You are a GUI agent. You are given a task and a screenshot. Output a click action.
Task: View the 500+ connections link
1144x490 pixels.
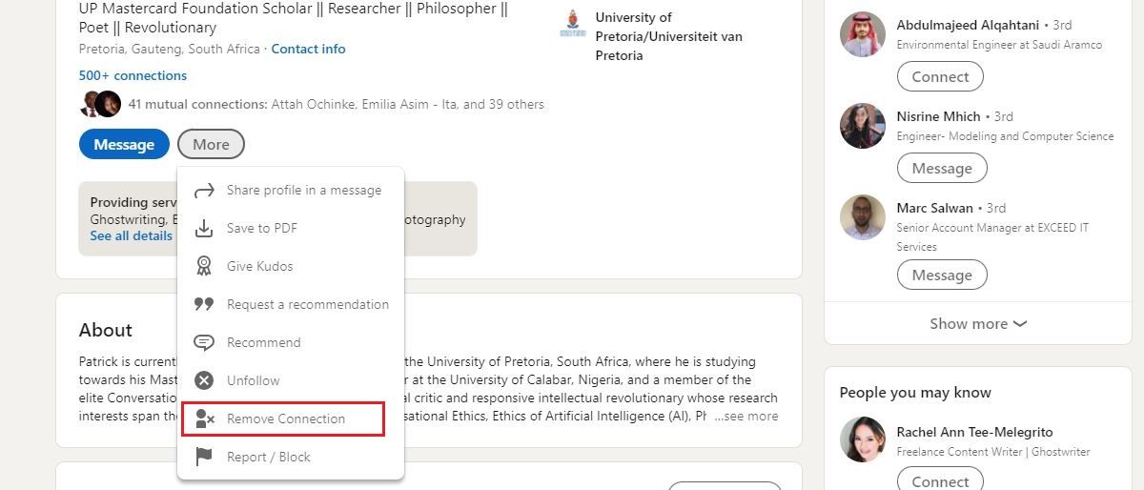[133, 75]
